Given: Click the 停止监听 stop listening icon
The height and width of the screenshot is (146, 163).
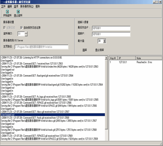Looking at the screenshot, I should coord(18,12).
